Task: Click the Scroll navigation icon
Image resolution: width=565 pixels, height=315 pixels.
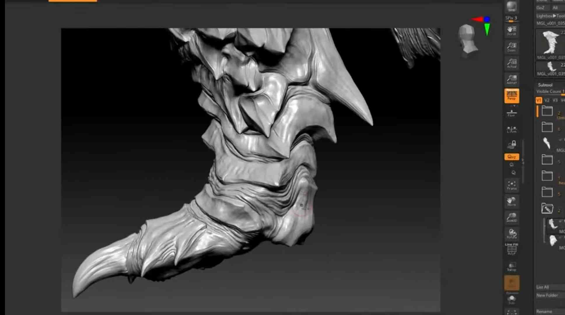Action: pyautogui.click(x=511, y=31)
